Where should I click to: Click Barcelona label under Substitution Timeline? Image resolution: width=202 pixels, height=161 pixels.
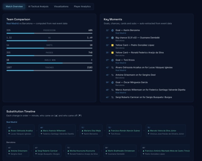pyautogui.click(x=11, y=142)
